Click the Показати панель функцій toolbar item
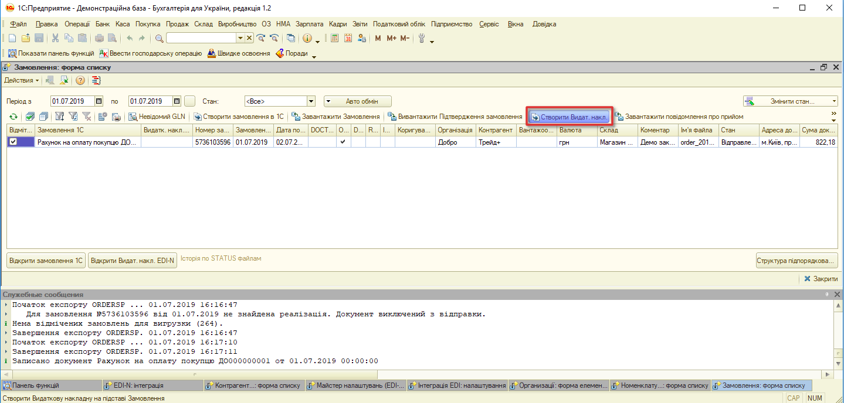 click(51, 53)
